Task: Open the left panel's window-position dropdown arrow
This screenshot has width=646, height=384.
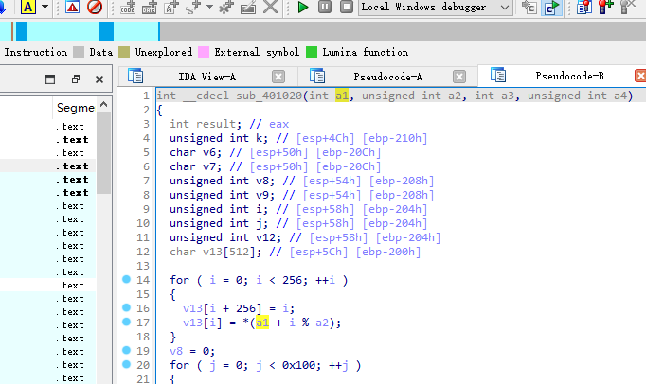Action: click(x=52, y=79)
